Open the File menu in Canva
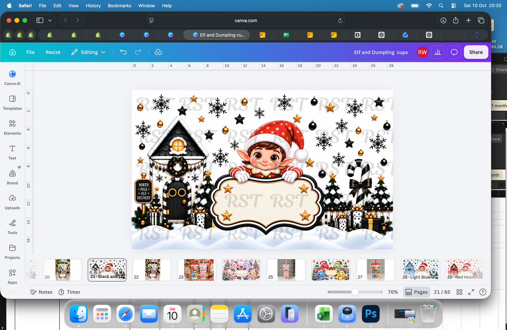 (x=30, y=52)
